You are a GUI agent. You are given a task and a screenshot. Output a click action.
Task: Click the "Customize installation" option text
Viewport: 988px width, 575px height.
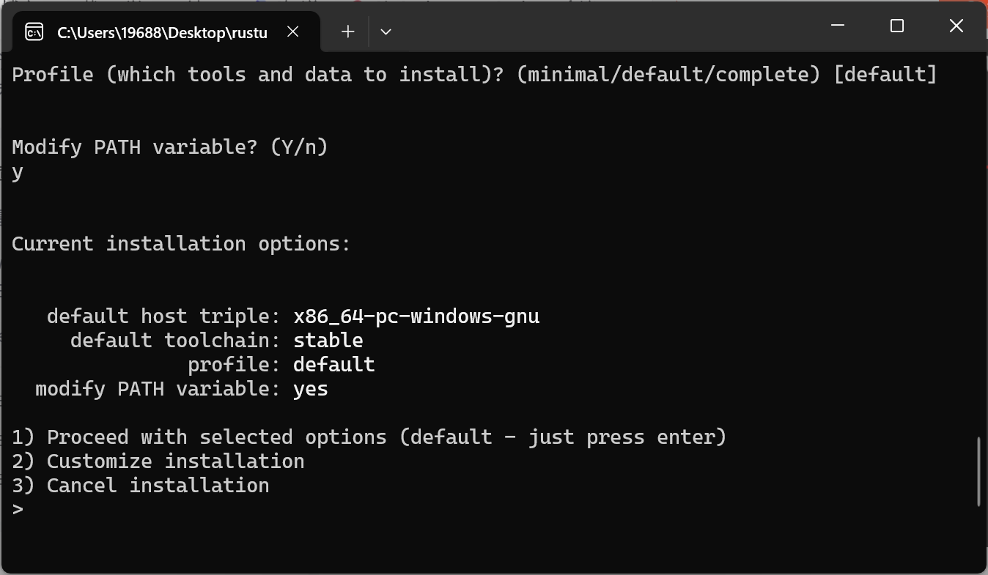[175, 461]
